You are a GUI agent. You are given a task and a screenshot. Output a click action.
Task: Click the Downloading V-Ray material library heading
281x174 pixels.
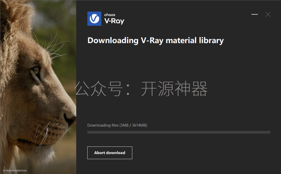coord(156,41)
